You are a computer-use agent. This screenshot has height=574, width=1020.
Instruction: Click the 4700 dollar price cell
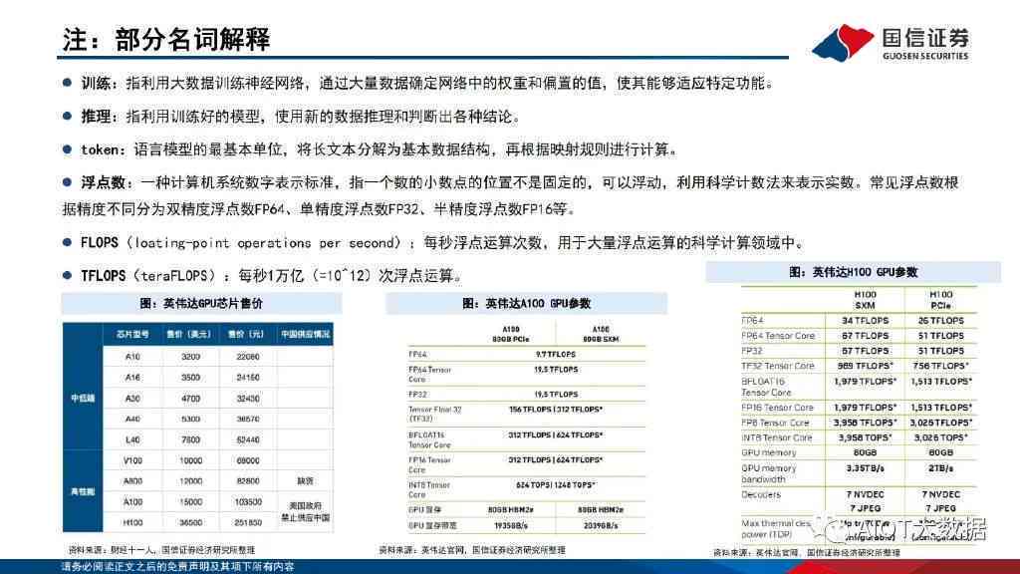pyautogui.click(x=190, y=399)
